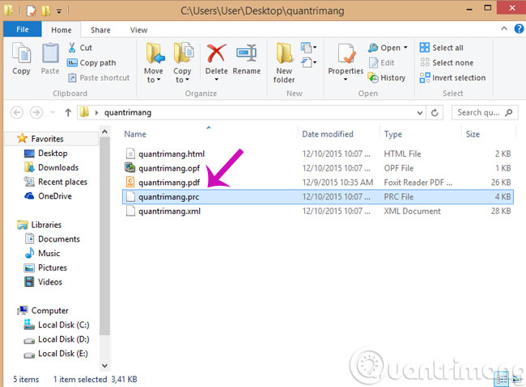Viewport: 526px width, 387px height.
Task: Sort by the Name column header
Action: (x=135, y=134)
